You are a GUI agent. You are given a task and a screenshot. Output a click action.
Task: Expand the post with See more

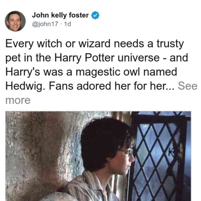click(x=188, y=86)
